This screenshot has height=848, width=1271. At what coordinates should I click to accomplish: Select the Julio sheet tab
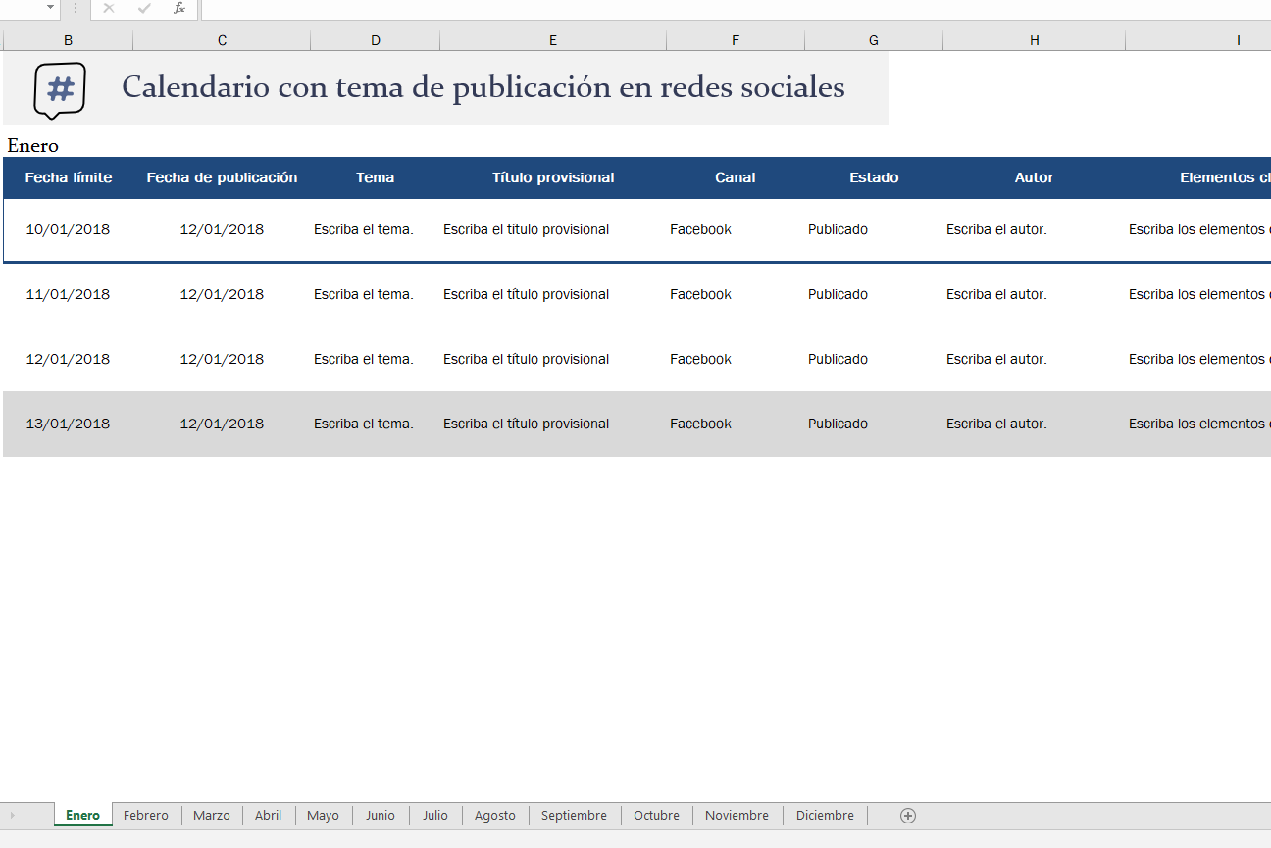[x=434, y=815]
